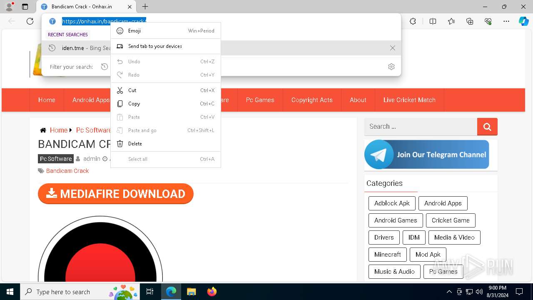
Task: Click Home breadcrumb link
Action: [x=59, y=130]
